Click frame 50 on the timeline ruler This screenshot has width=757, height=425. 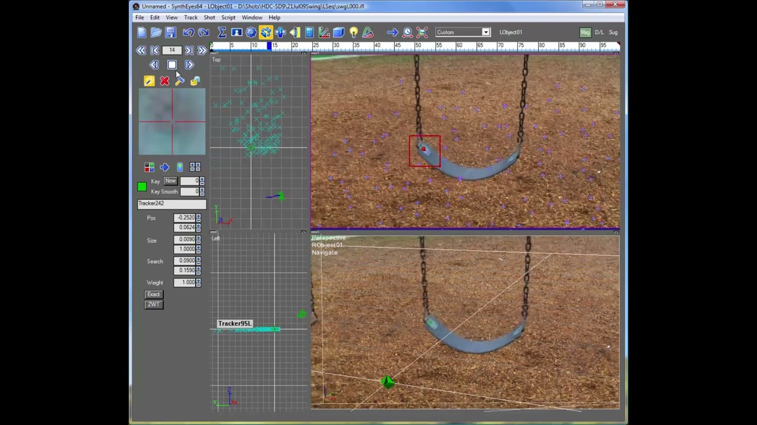(x=418, y=45)
